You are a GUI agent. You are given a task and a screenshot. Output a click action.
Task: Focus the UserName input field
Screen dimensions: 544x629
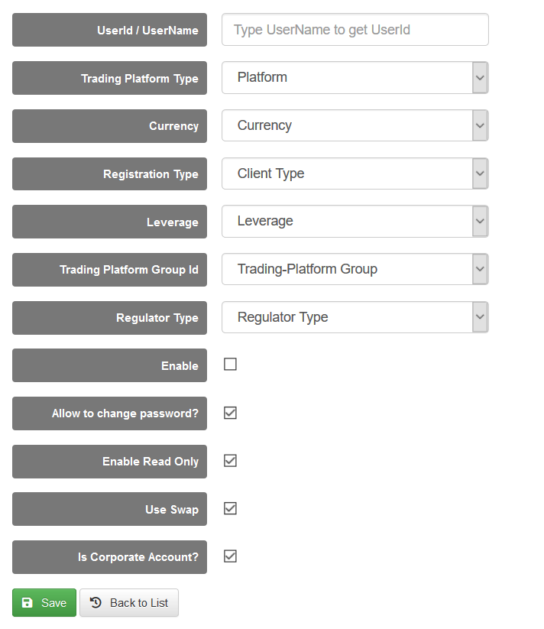(x=355, y=30)
